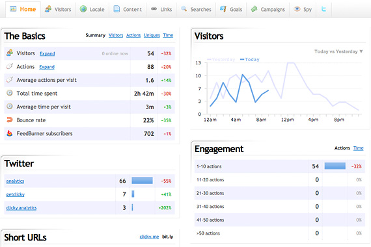Go to the Campaigns tab
Screen dimensions: 371x247
pos(268,9)
